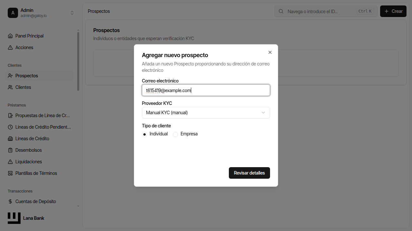Click the Propuestas de Línea de Crédito icon
The image size is (412, 231).
tap(10, 116)
